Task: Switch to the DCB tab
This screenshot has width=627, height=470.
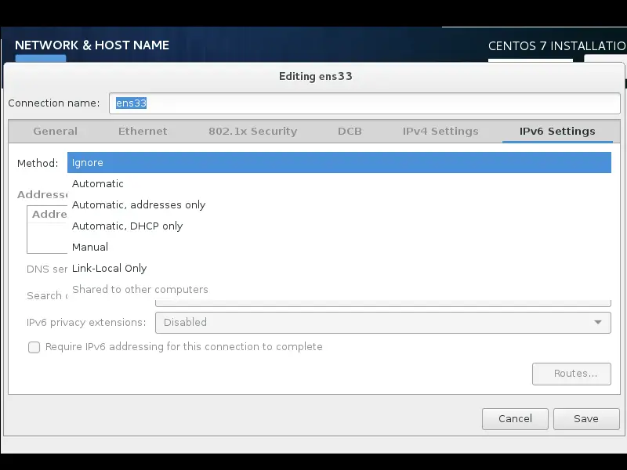Action: 350,131
